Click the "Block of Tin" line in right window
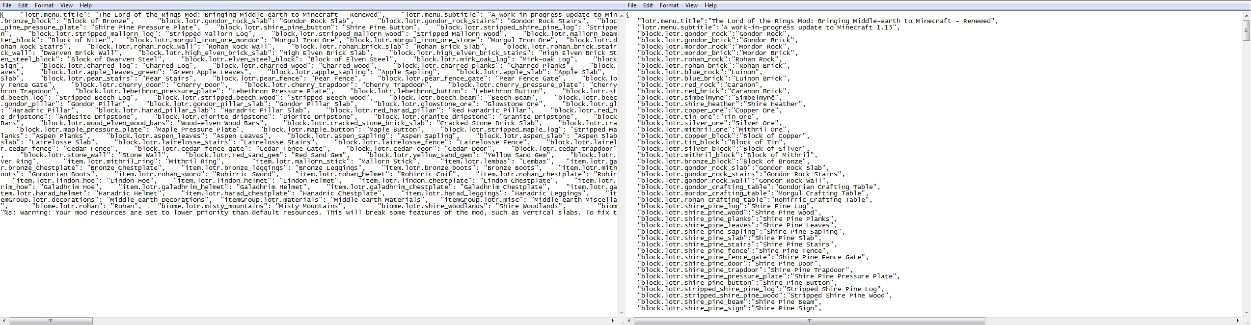 [711, 142]
